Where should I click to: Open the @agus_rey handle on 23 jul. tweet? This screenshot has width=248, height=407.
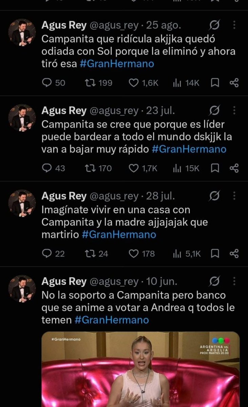114,111
